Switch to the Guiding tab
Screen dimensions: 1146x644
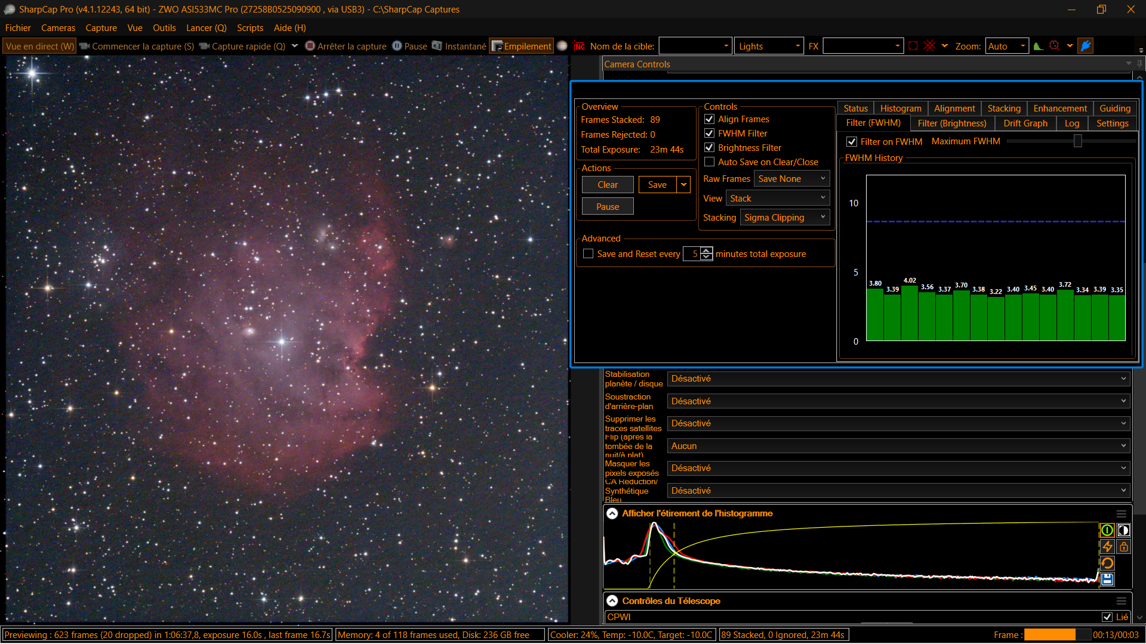pos(1115,108)
